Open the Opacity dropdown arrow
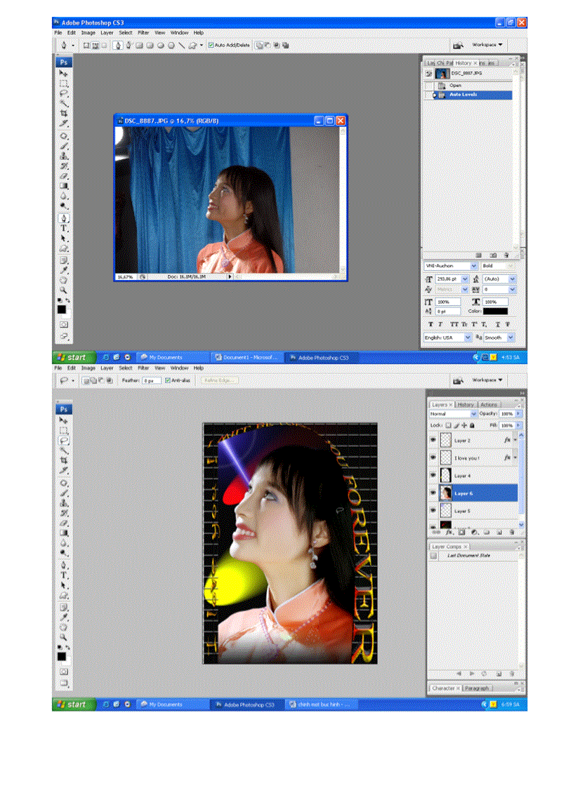The height and width of the screenshot is (788, 573). (518, 413)
